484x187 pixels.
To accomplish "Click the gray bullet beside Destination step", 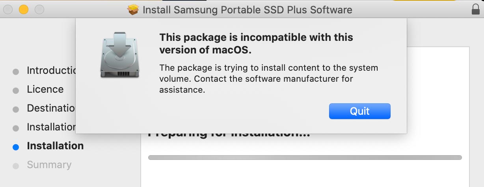I will [x=16, y=110].
